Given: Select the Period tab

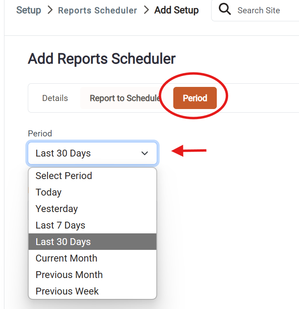Looking at the screenshot, I should 195,98.
